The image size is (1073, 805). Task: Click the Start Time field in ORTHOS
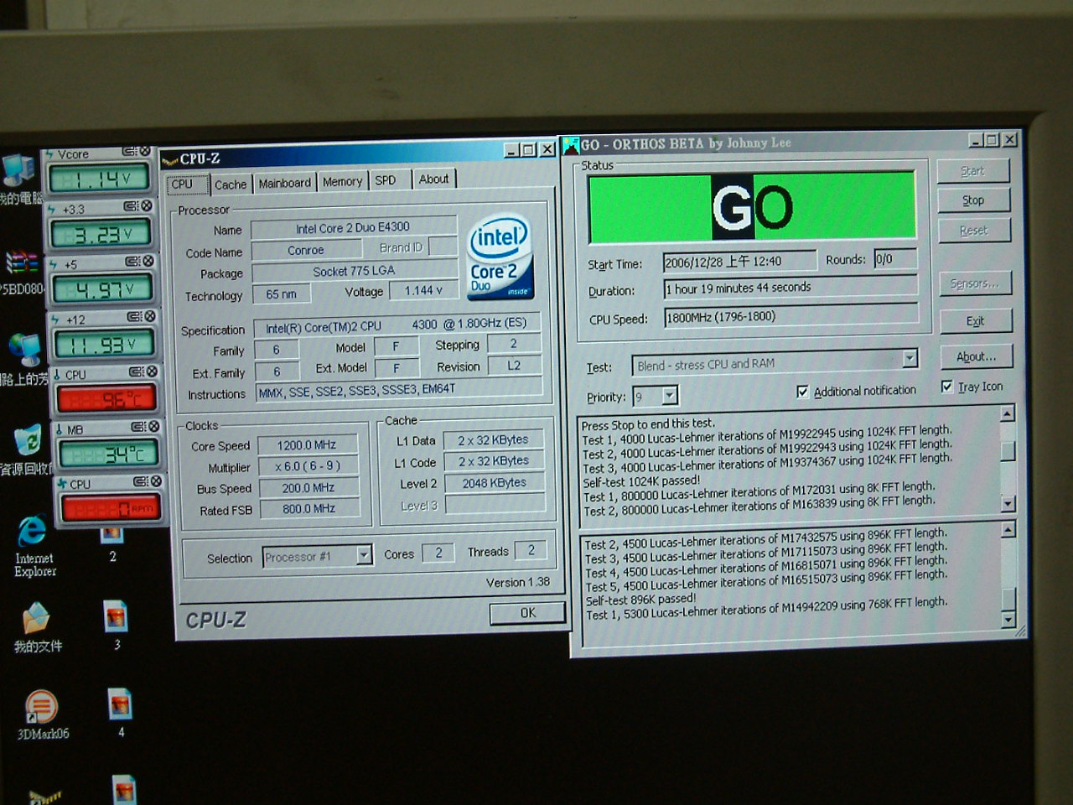[740, 261]
